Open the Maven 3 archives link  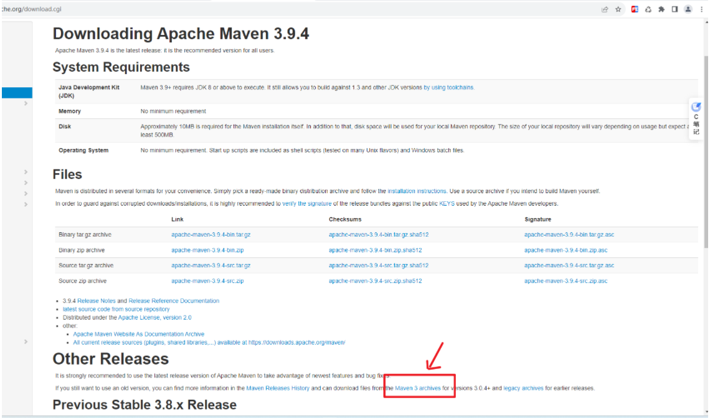click(x=417, y=388)
